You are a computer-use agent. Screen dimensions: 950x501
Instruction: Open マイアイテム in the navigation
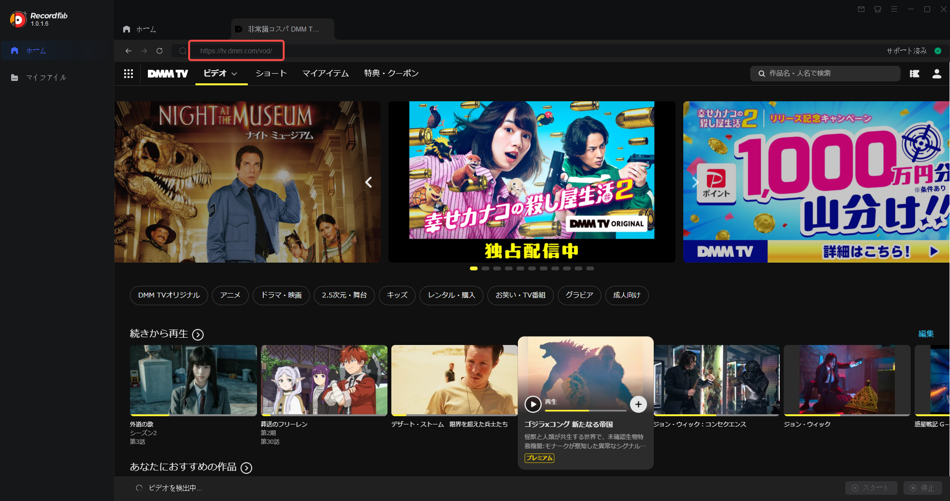point(325,74)
